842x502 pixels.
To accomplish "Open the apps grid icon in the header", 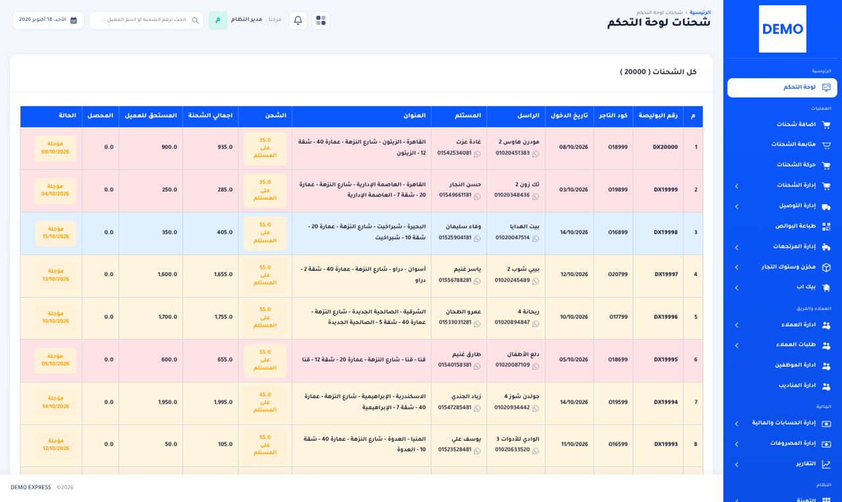I will click(x=321, y=20).
